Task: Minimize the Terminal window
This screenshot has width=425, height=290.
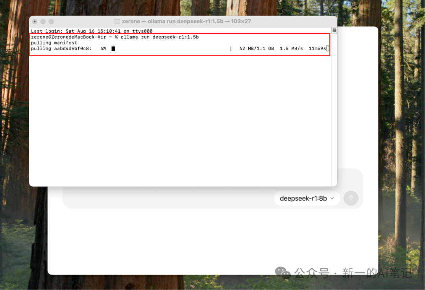Action: 43,21
